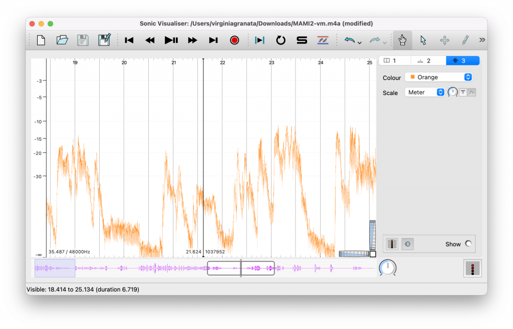This screenshot has height=329, width=513.
Task: Toggle Normalize Visible Area button
Action: pyautogui.click(x=463, y=92)
